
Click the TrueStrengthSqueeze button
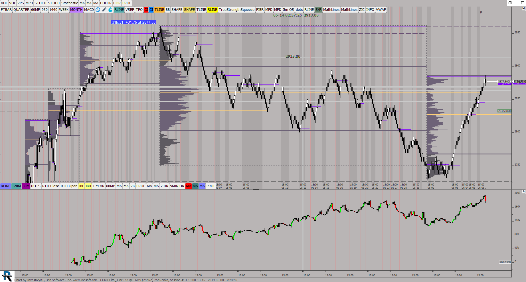(x=236, y=10)
